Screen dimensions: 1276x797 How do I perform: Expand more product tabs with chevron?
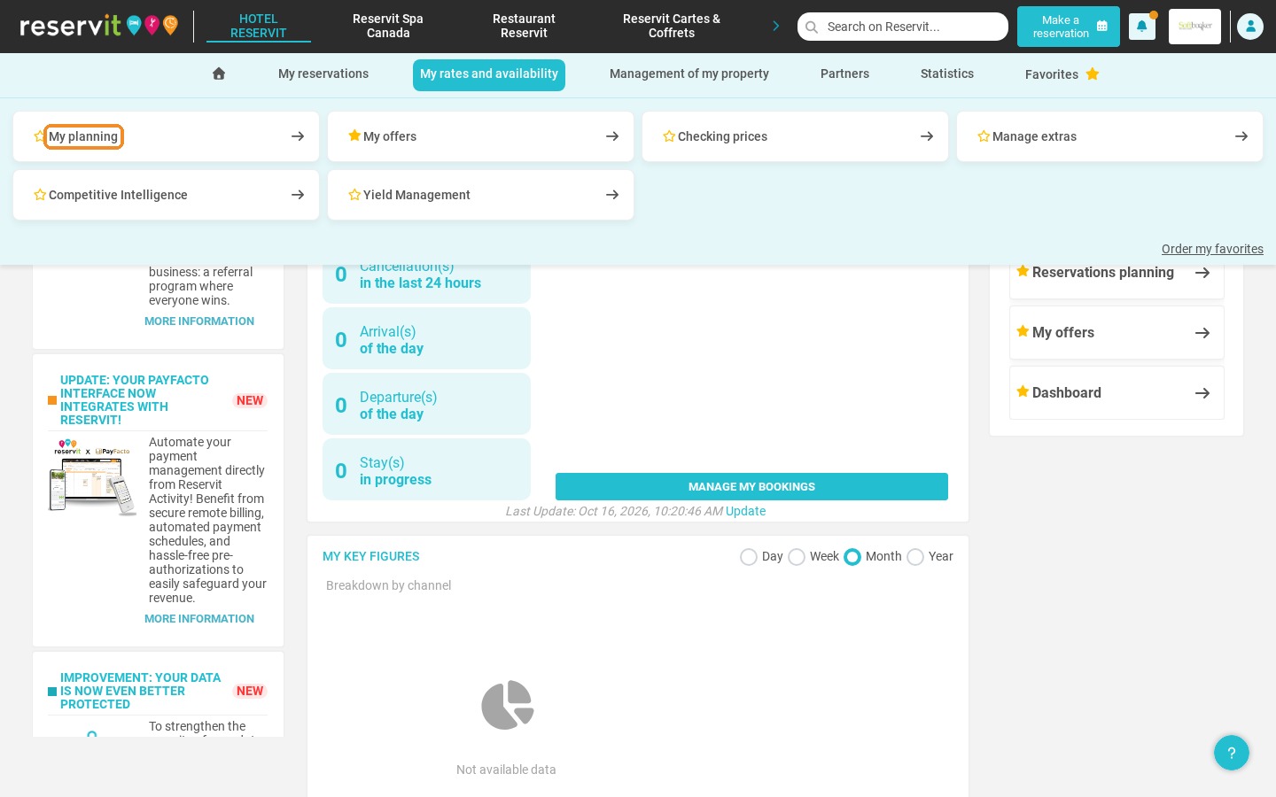coord(776,26)
